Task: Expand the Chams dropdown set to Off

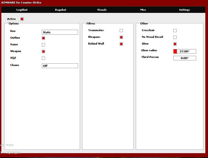Action: click(x=60, y=66)
